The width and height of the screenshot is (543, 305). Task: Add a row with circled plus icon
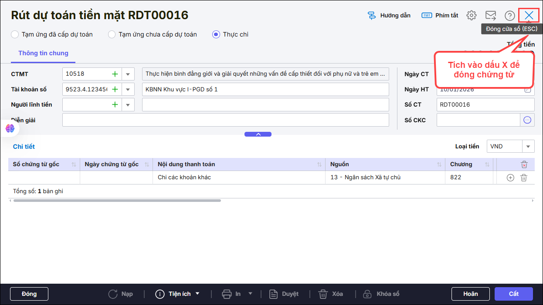pos(510,178)
